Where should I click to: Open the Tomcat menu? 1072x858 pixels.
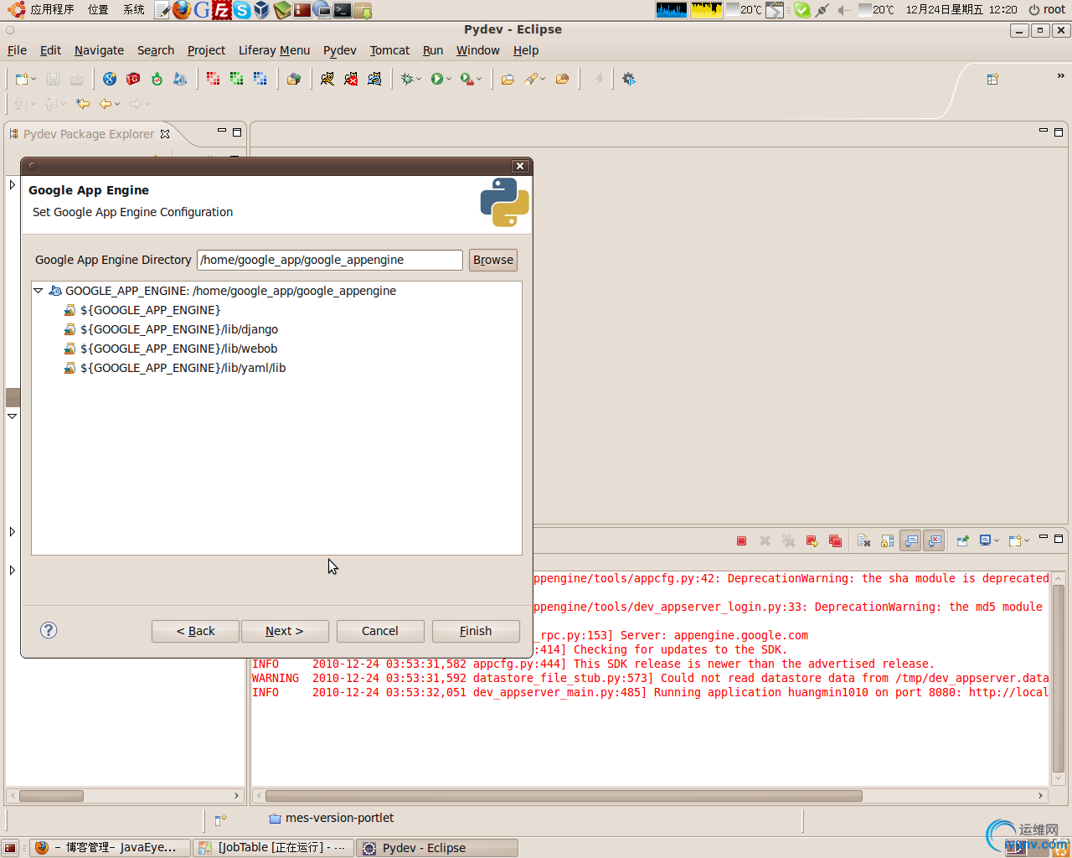point(389,50)
